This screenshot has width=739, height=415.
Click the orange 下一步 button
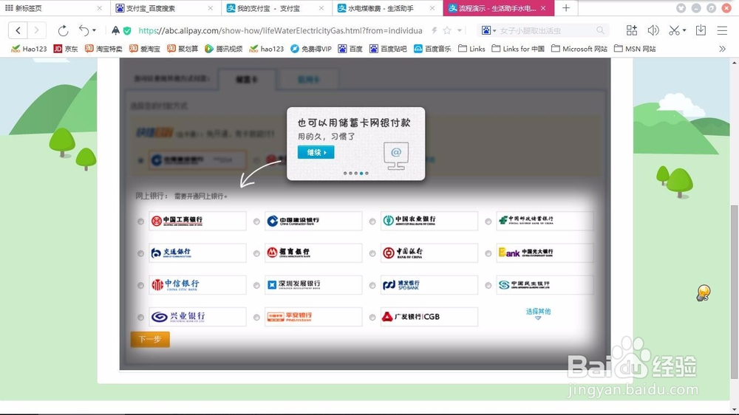tap(150, 339)
